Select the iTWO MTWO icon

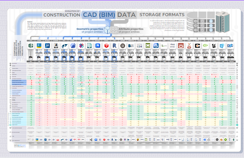point(172,46)
